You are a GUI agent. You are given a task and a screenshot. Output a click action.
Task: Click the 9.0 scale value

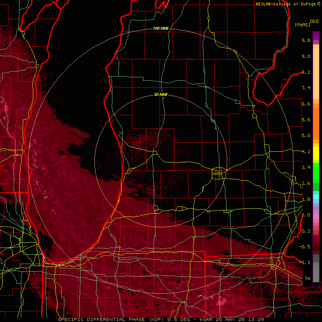[306, 56]
